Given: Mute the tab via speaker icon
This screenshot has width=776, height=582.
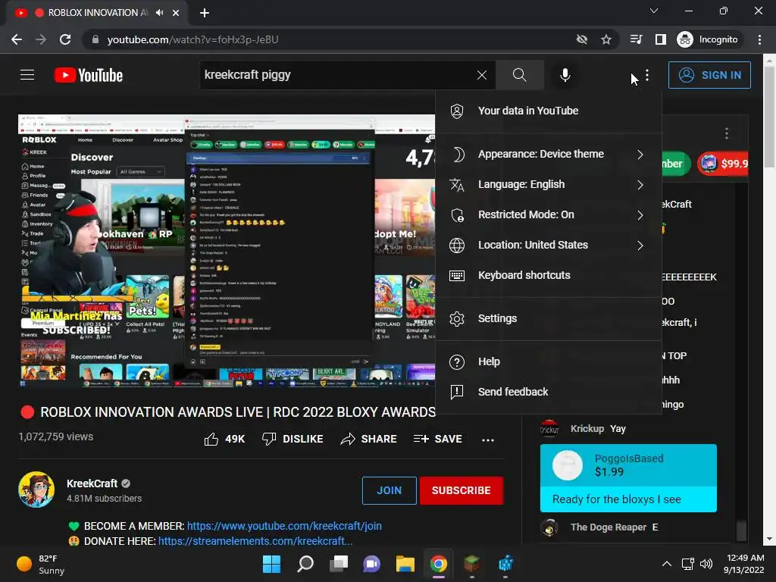Looking at the screenshot, I should pyautogui.click(x=159, y=13).
